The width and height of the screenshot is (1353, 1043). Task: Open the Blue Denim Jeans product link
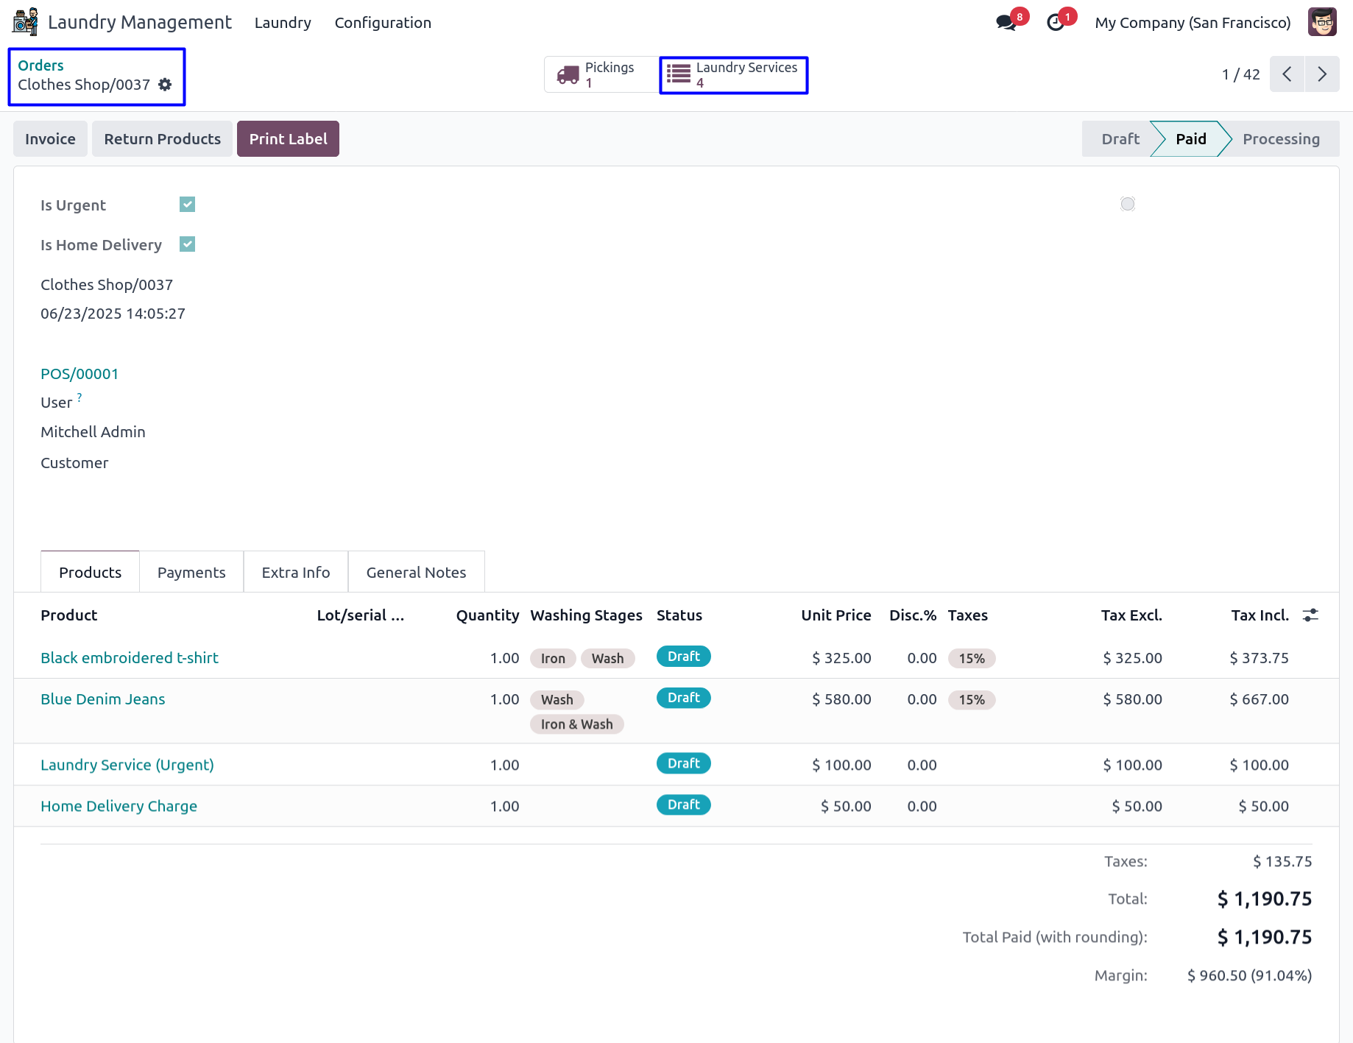(103, 699)
